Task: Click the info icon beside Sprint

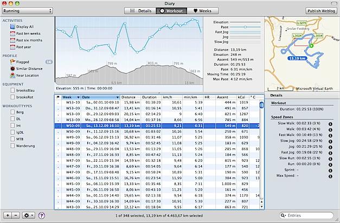Action: tap(330, 170)
